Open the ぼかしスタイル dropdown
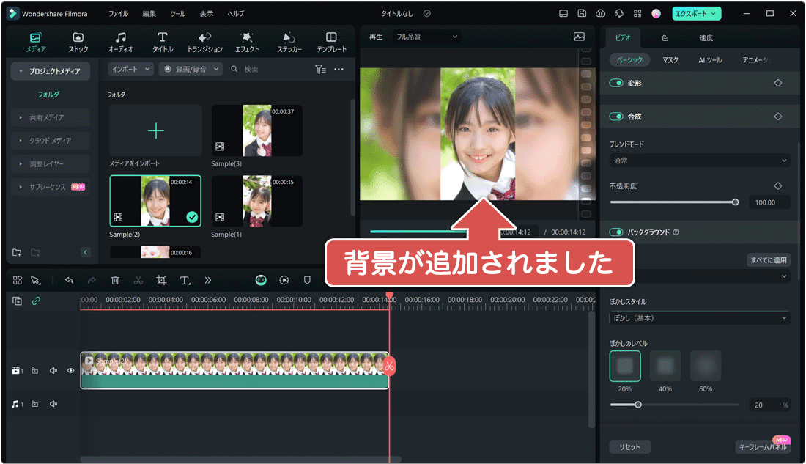Screen dimensions: 806x464 click(699, 317)
